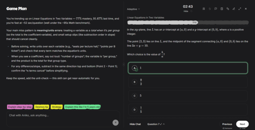This screenshot has width=255, height=130.
Task: Toggle the strikethrough answer eliminator icon
Action: point(210,9)
